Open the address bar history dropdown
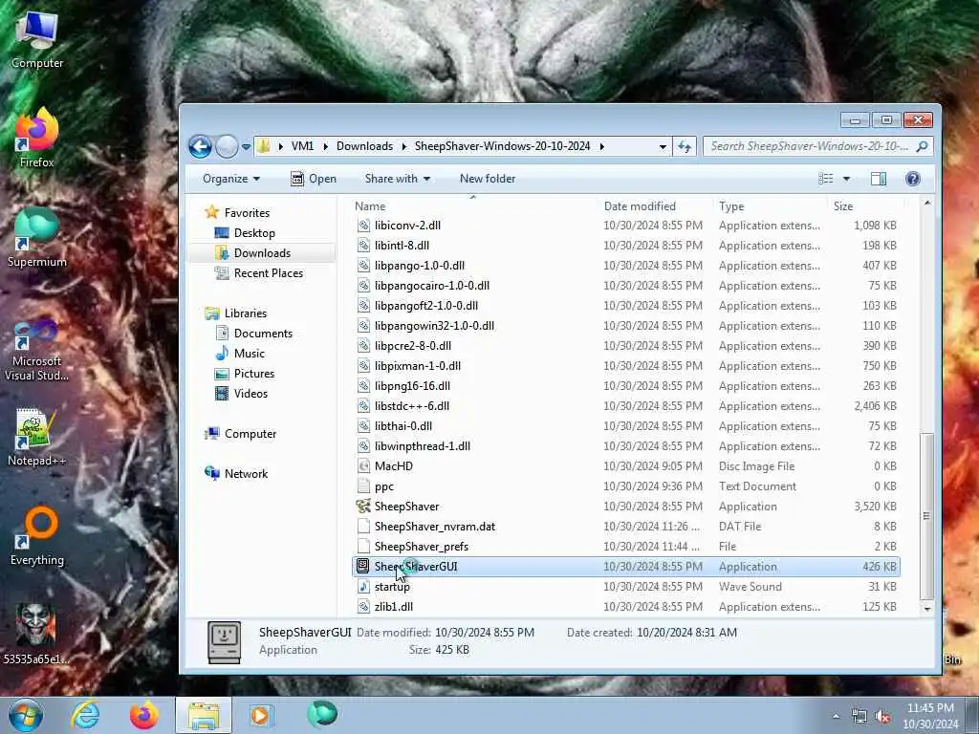Image resolution: width=979 pixels, height=734 pixels. click(663, 146)
